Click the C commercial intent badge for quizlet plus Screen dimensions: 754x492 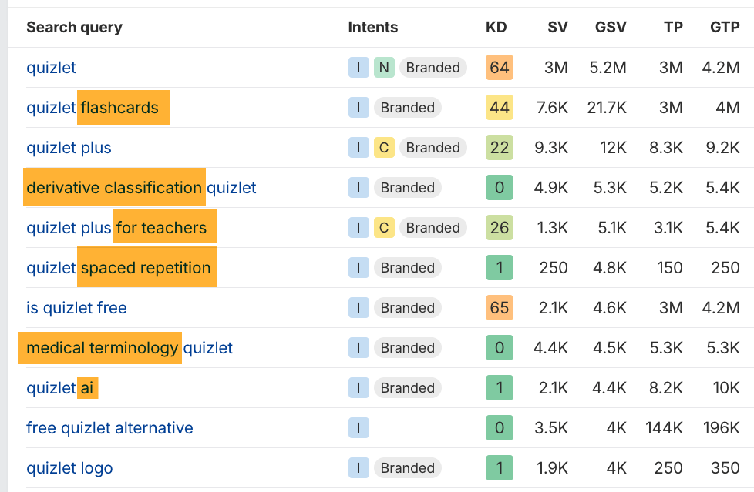(x=384, y=147)
